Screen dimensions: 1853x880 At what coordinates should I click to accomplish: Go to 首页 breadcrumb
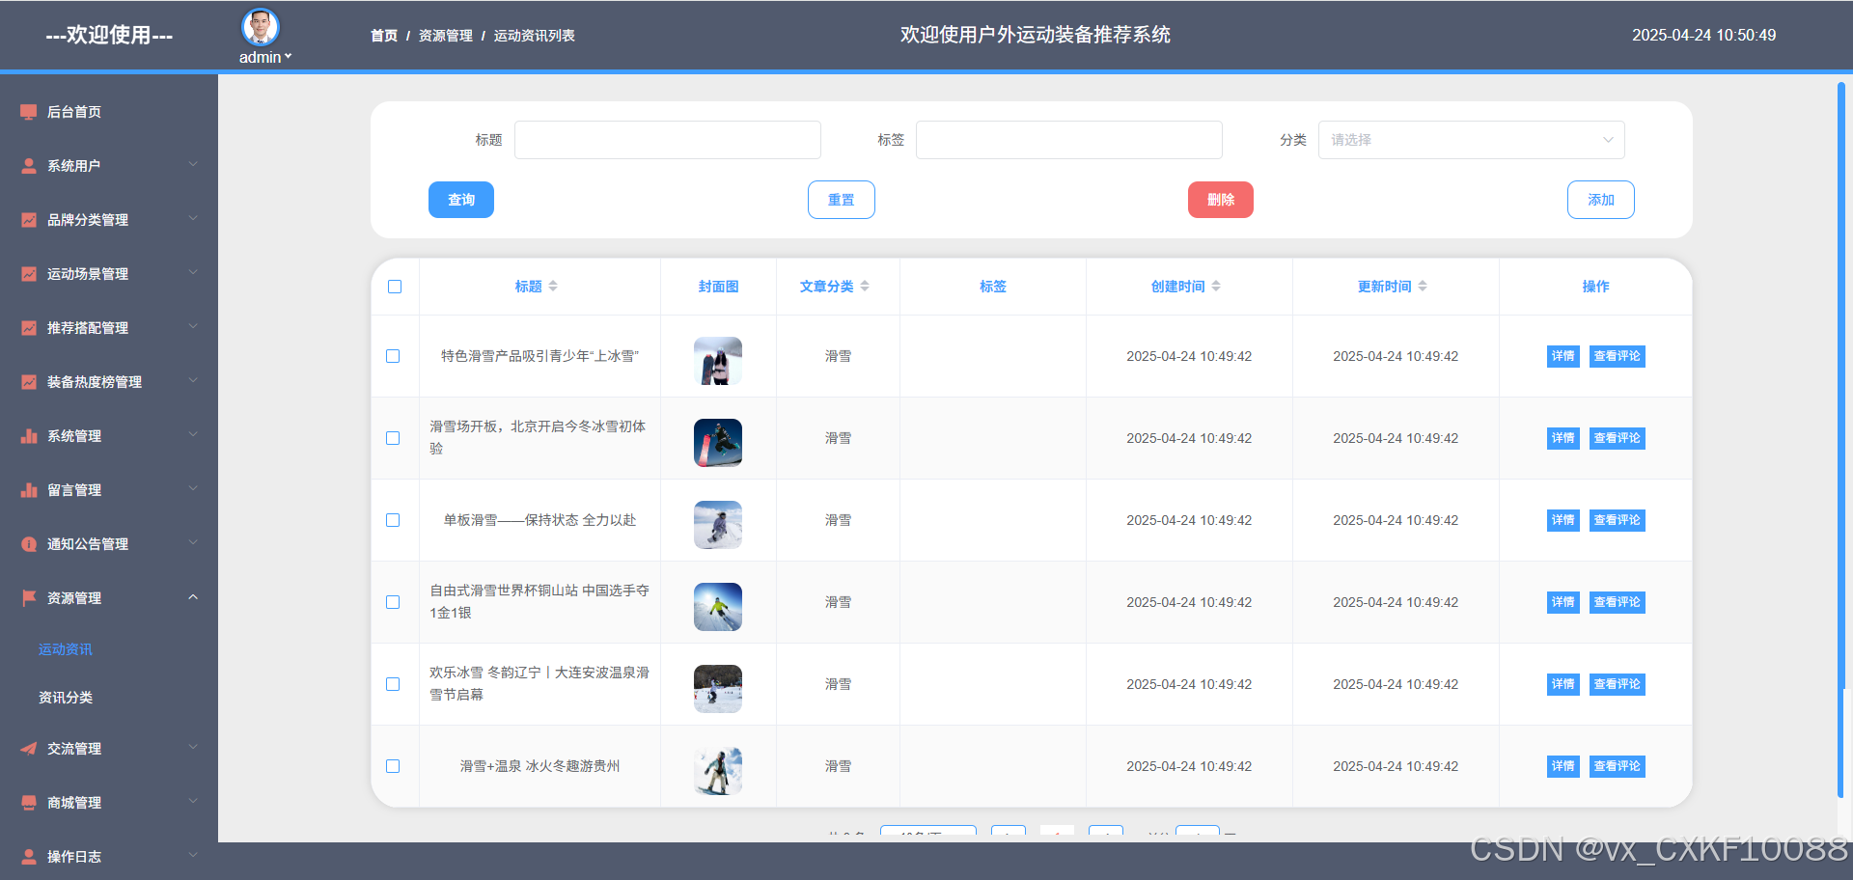(384, 36)
